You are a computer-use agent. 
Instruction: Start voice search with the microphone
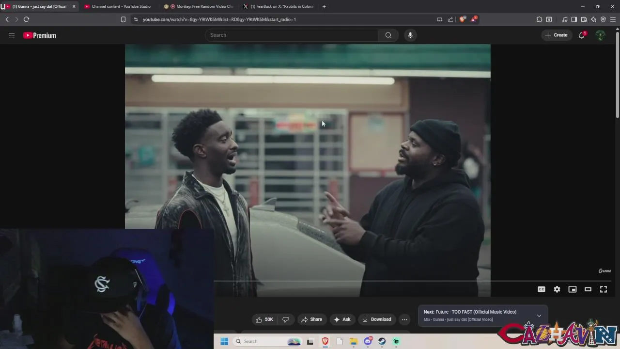[x=410, y=35]
